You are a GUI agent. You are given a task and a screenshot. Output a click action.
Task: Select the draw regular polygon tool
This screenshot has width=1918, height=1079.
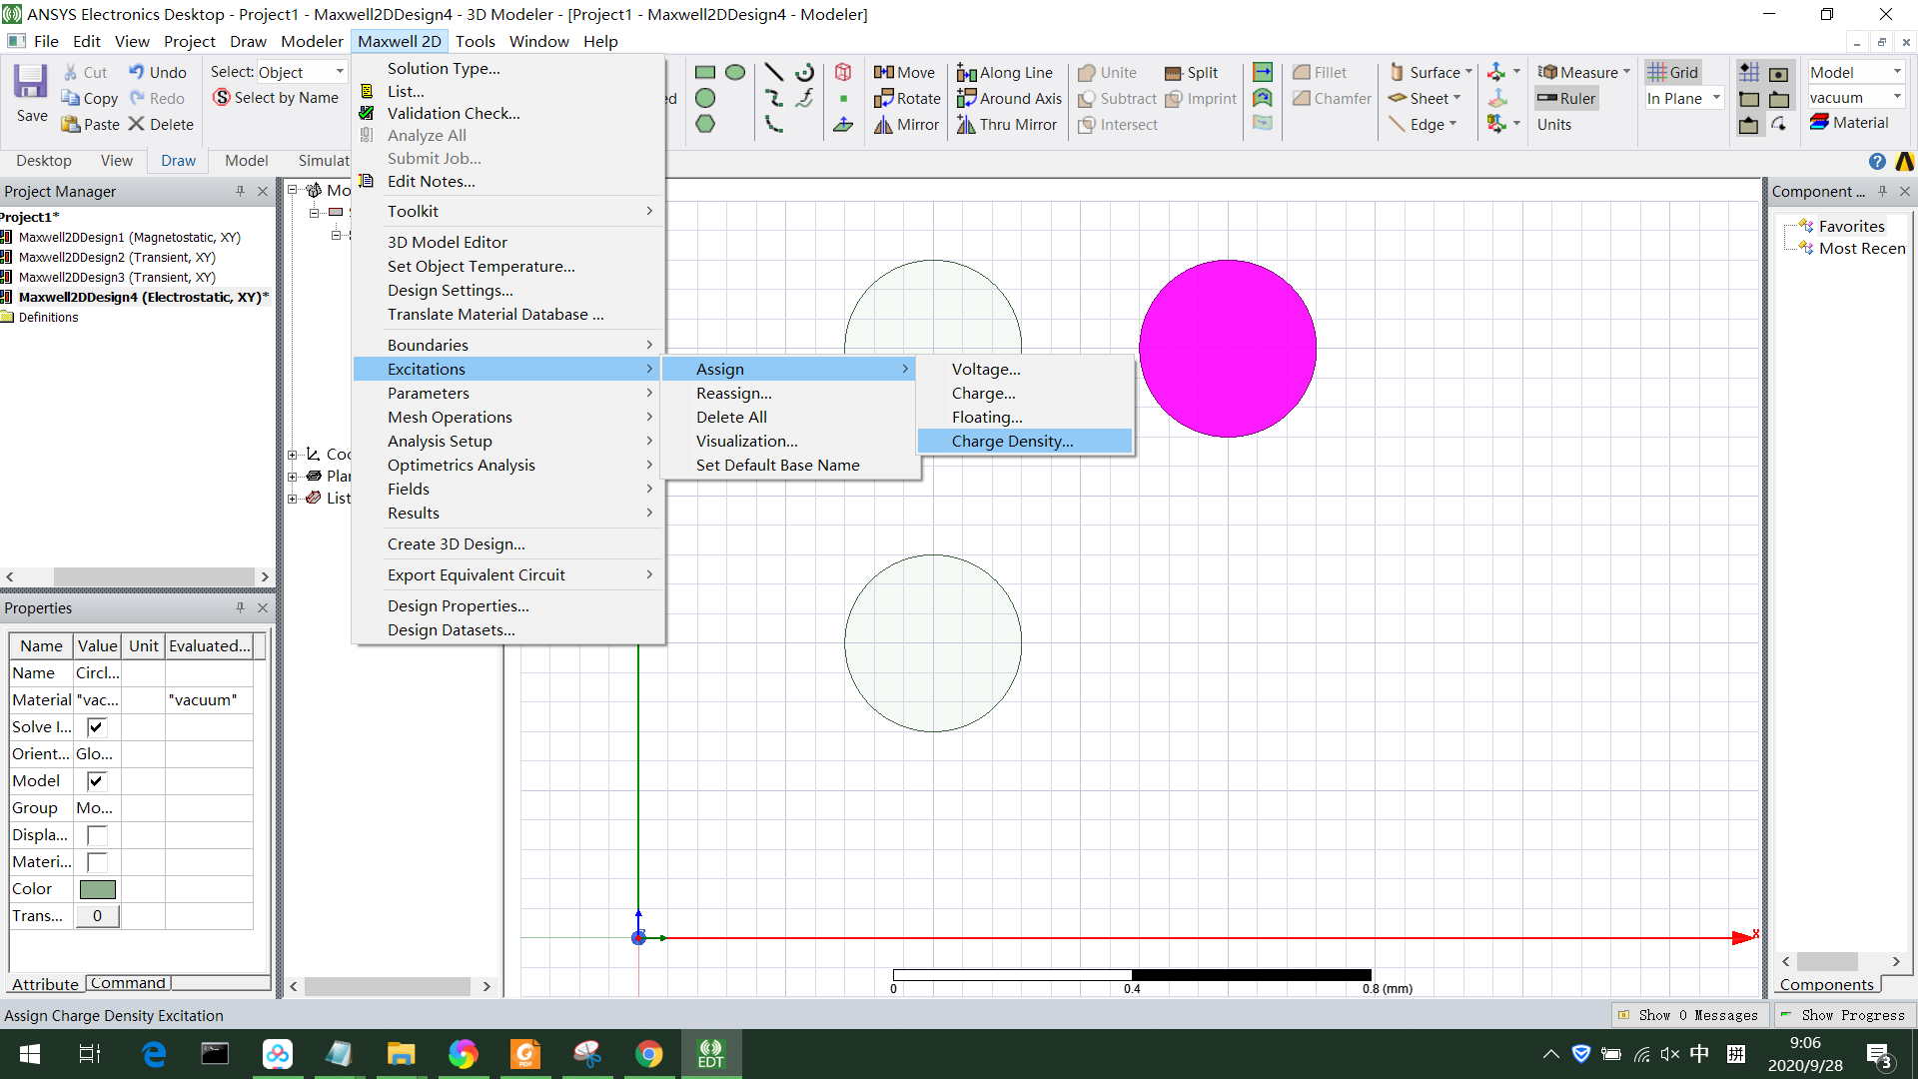705,124
